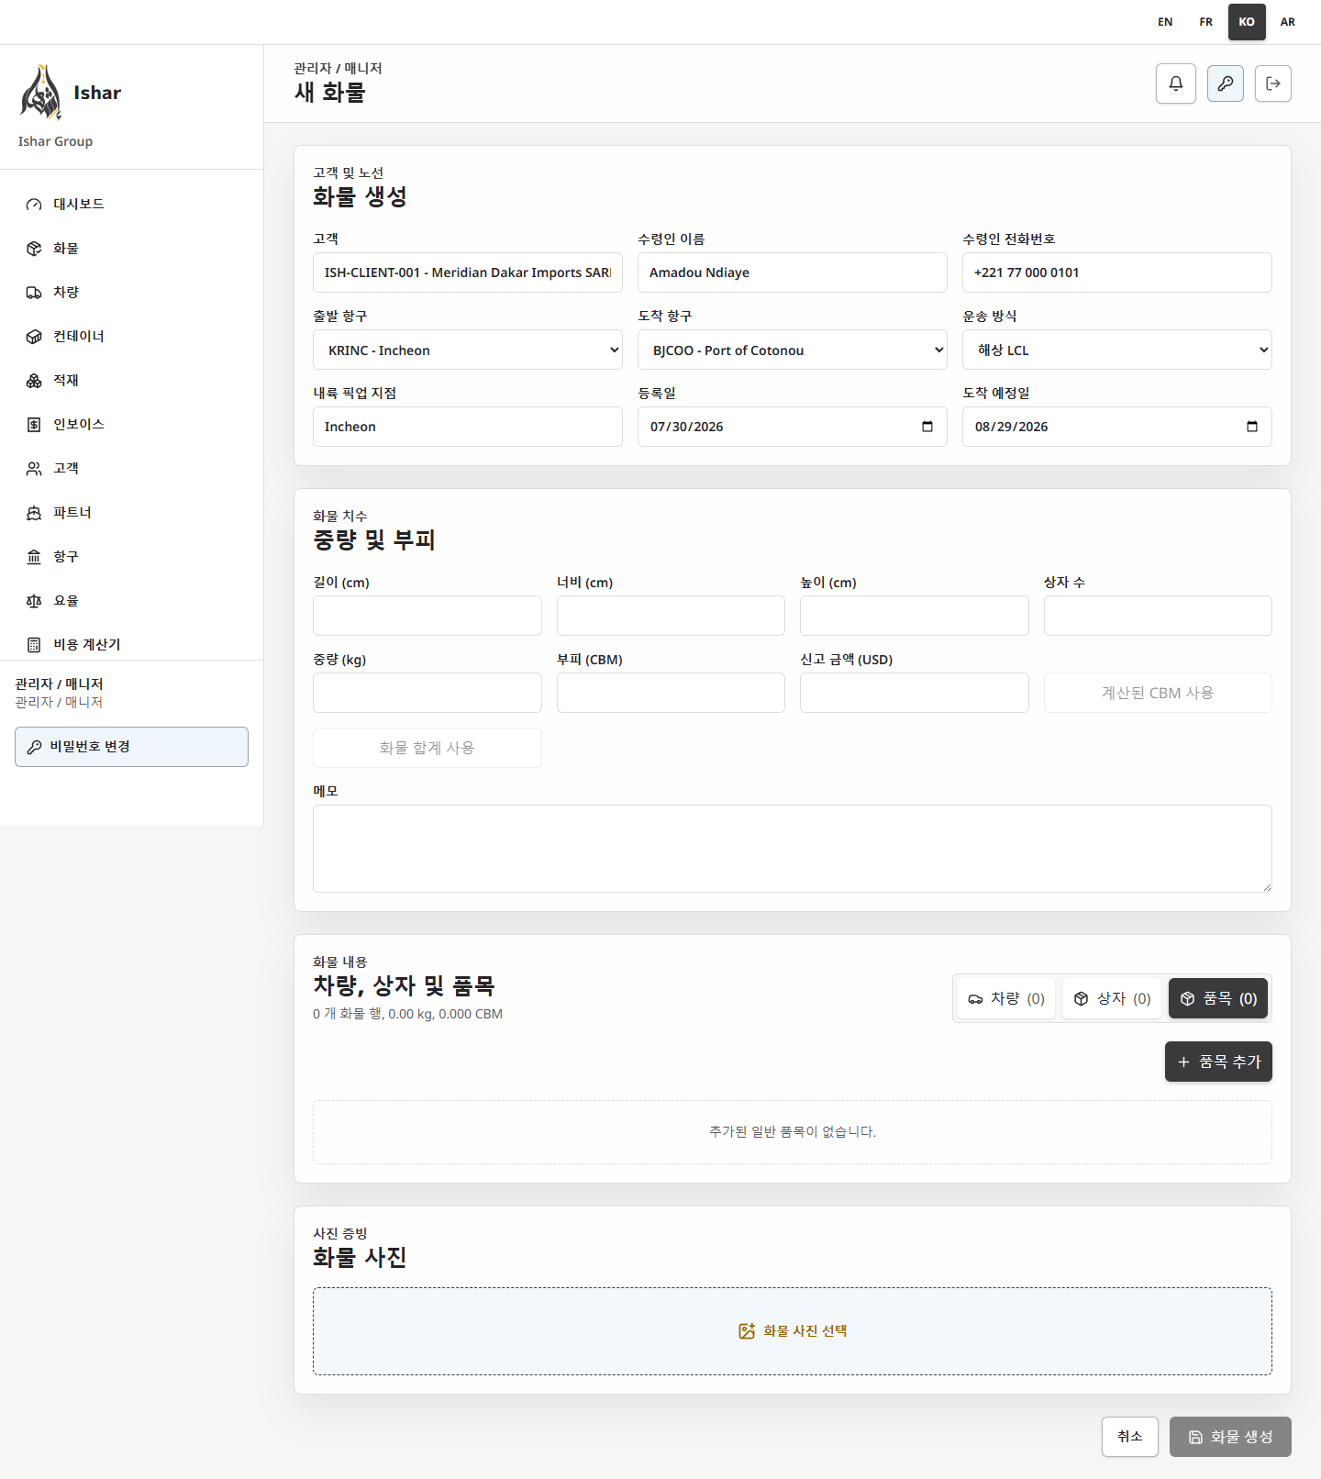Click the key icon in header

1226,83
